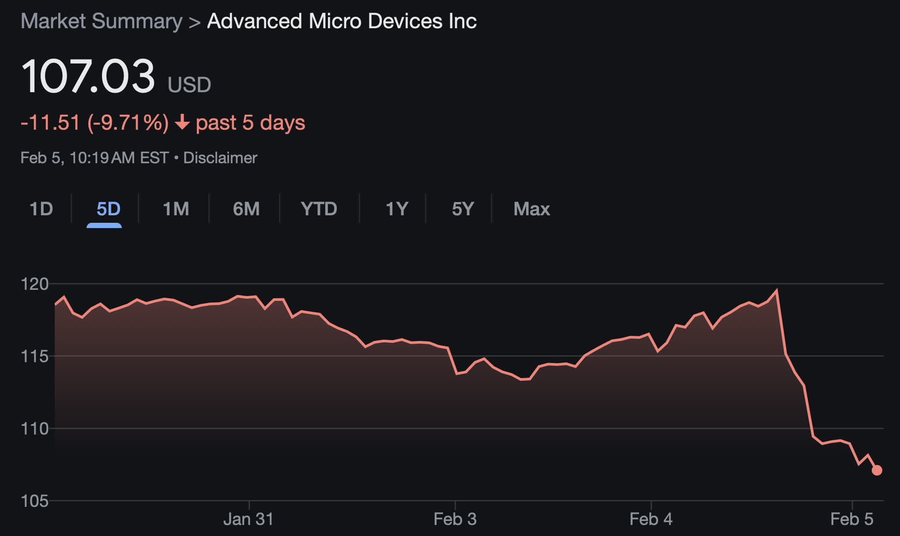Select the 1D time range tab
This screenshot has height=536, width=900.
(x=41, y=209)
